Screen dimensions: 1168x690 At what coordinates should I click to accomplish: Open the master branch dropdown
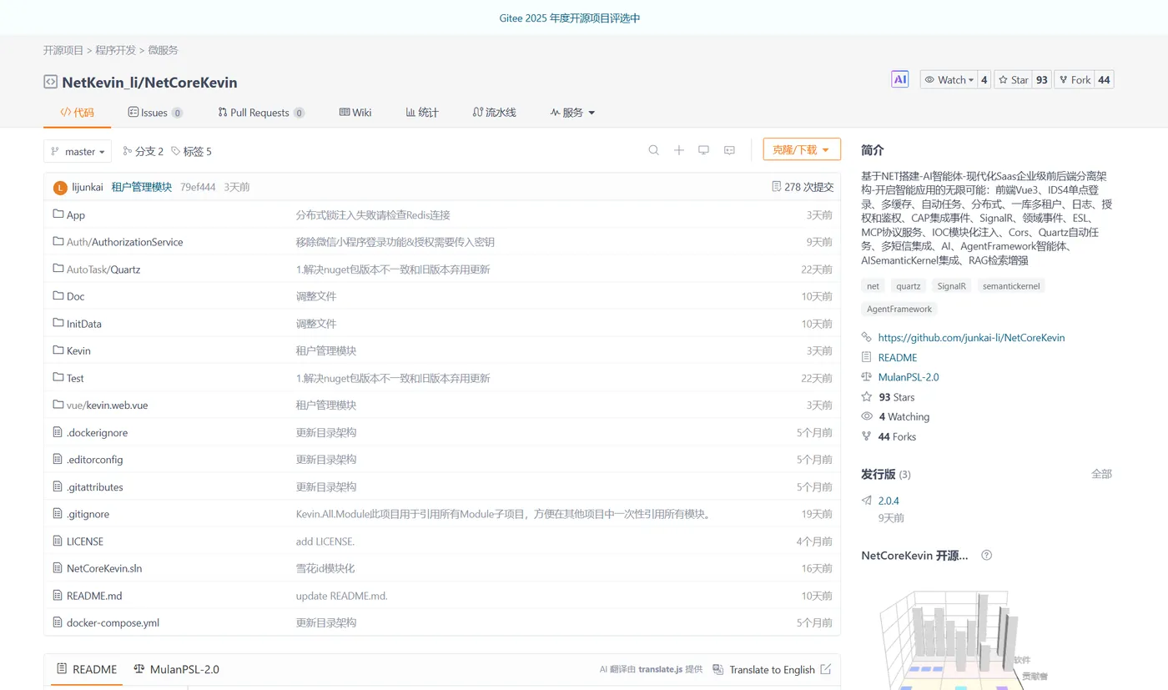(x=78, y=151)
